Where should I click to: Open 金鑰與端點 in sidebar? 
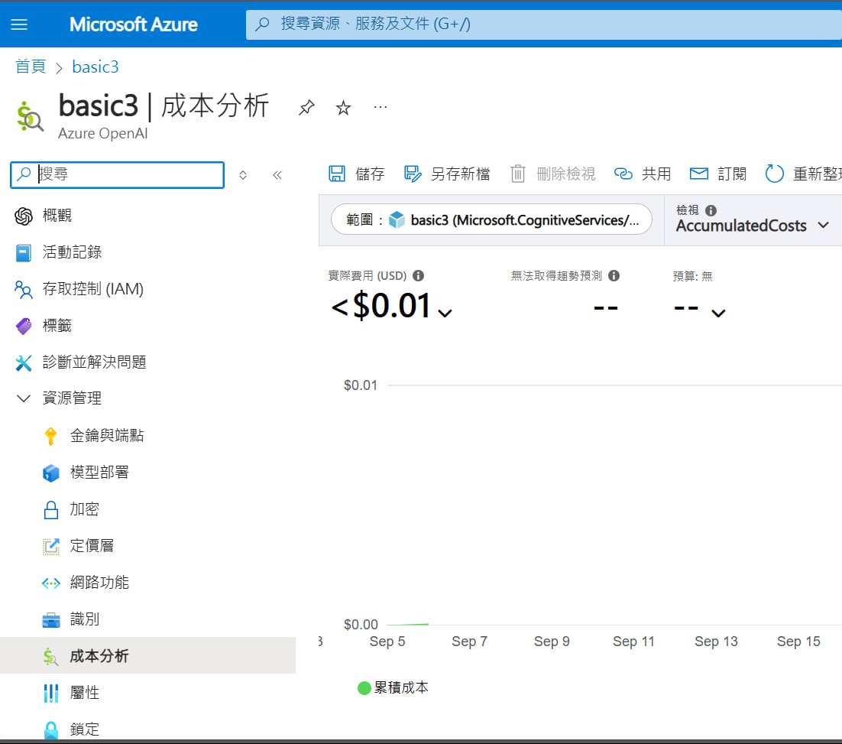click(106, 436)
